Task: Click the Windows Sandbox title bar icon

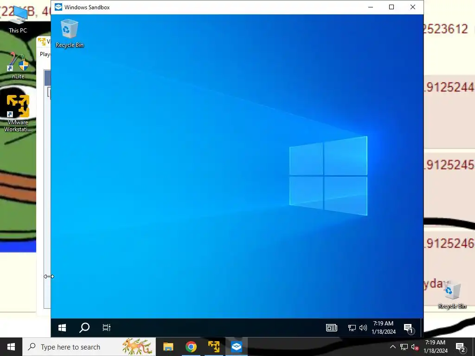Action: tap(58, 7)
